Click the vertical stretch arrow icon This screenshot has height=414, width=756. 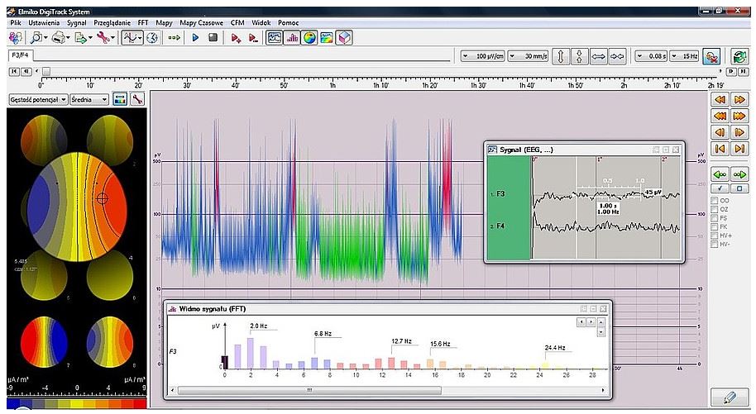(559, 56)
